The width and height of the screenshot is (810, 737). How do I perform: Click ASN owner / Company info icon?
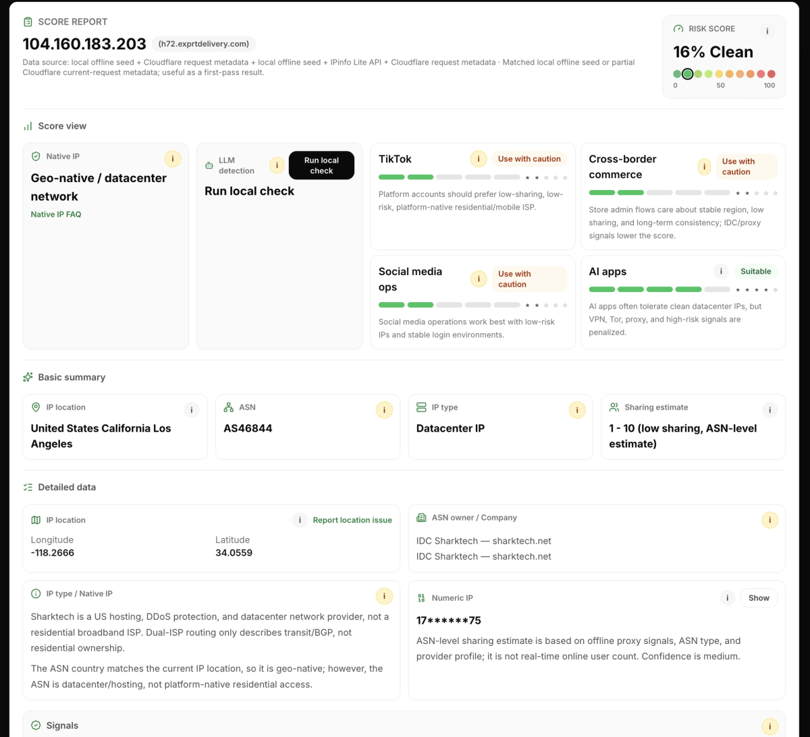point(769,520)
